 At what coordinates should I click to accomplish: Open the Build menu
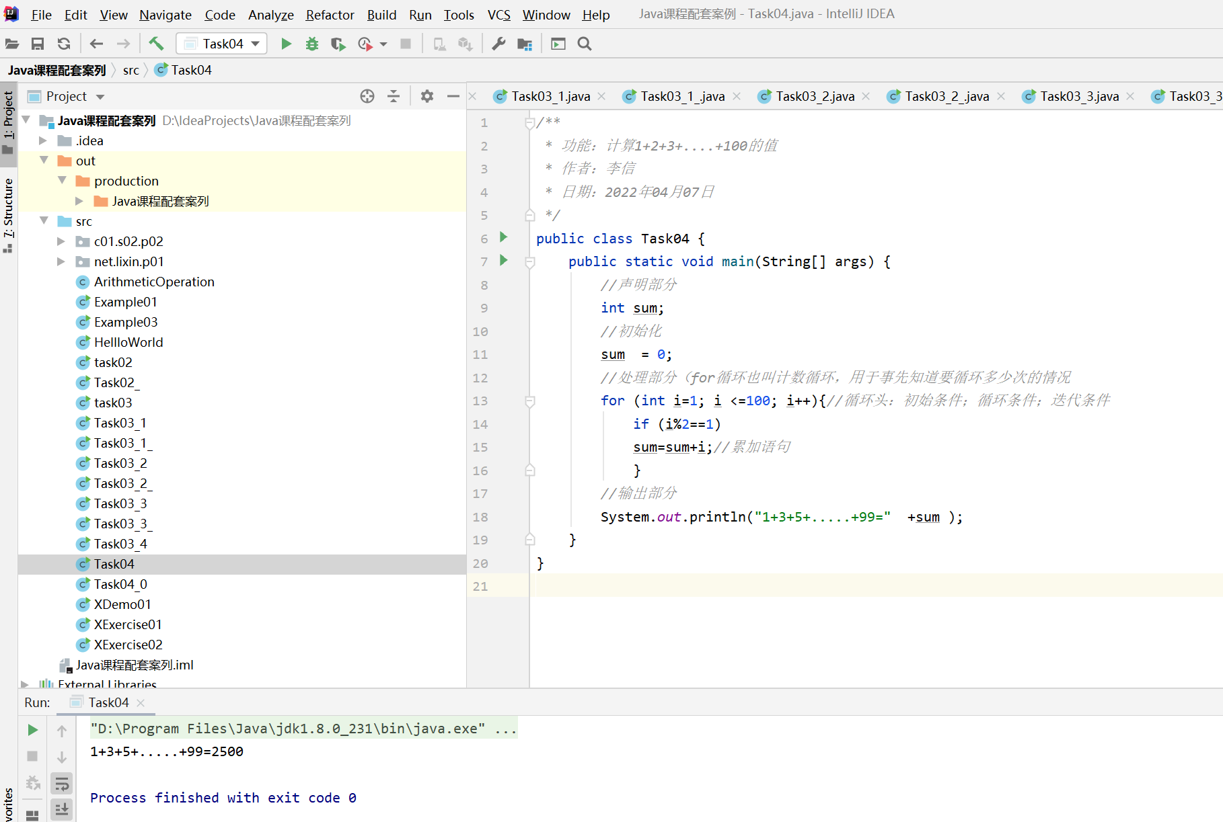coord(381,15)
